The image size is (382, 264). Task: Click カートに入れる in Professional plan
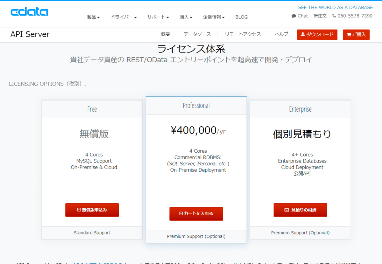tap(196, 214)
